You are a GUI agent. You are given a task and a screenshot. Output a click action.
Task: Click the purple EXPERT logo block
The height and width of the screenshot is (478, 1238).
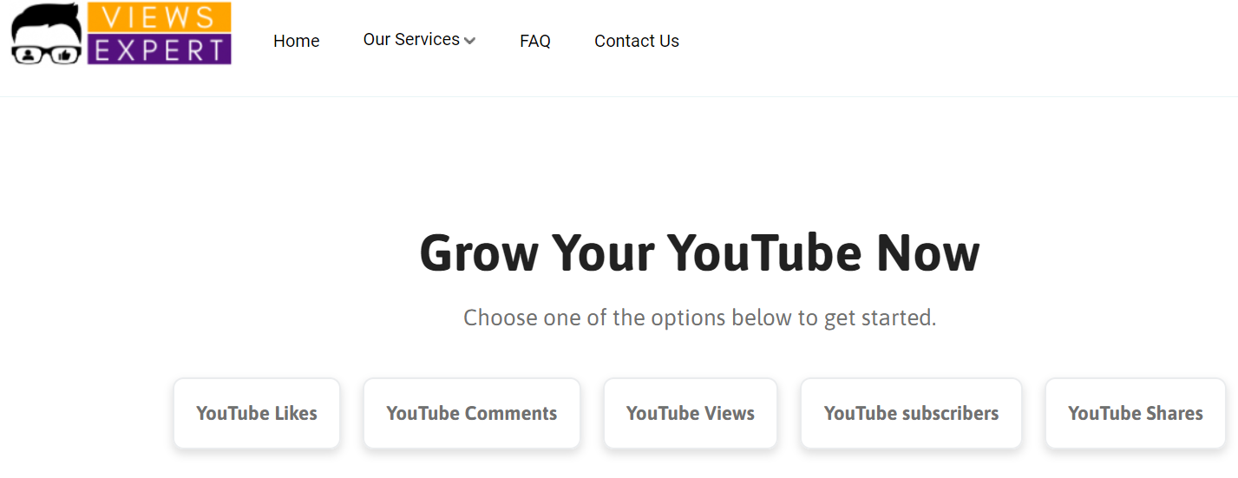pyautogui.click(x=159, y=49)
